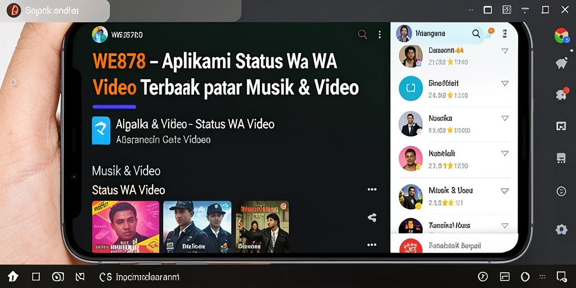Click the stacked lines icon in the top window controls
The width and height of the screenshot is (576, 288).
click(x=526, y=10)
